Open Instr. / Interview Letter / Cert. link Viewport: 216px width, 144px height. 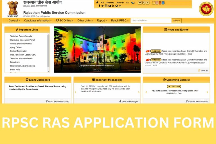pyautogui.click(x=23, y=55)
